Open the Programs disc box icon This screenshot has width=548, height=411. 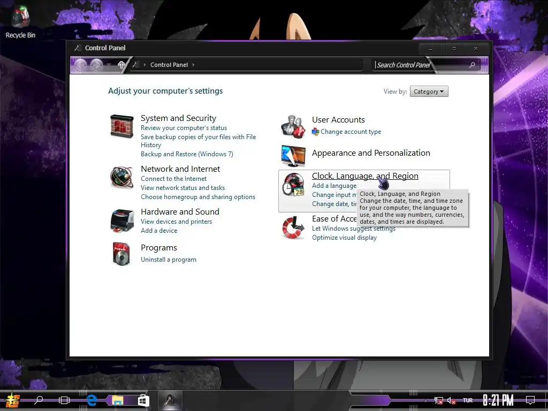121,254
